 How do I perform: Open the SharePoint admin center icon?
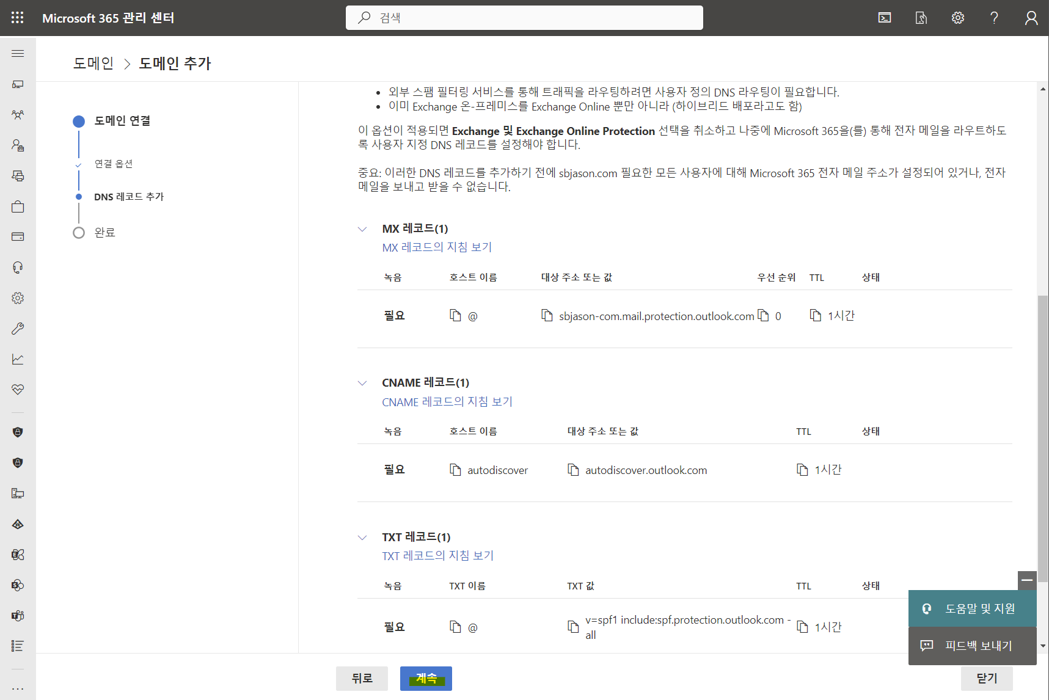[x=18, y=585]
